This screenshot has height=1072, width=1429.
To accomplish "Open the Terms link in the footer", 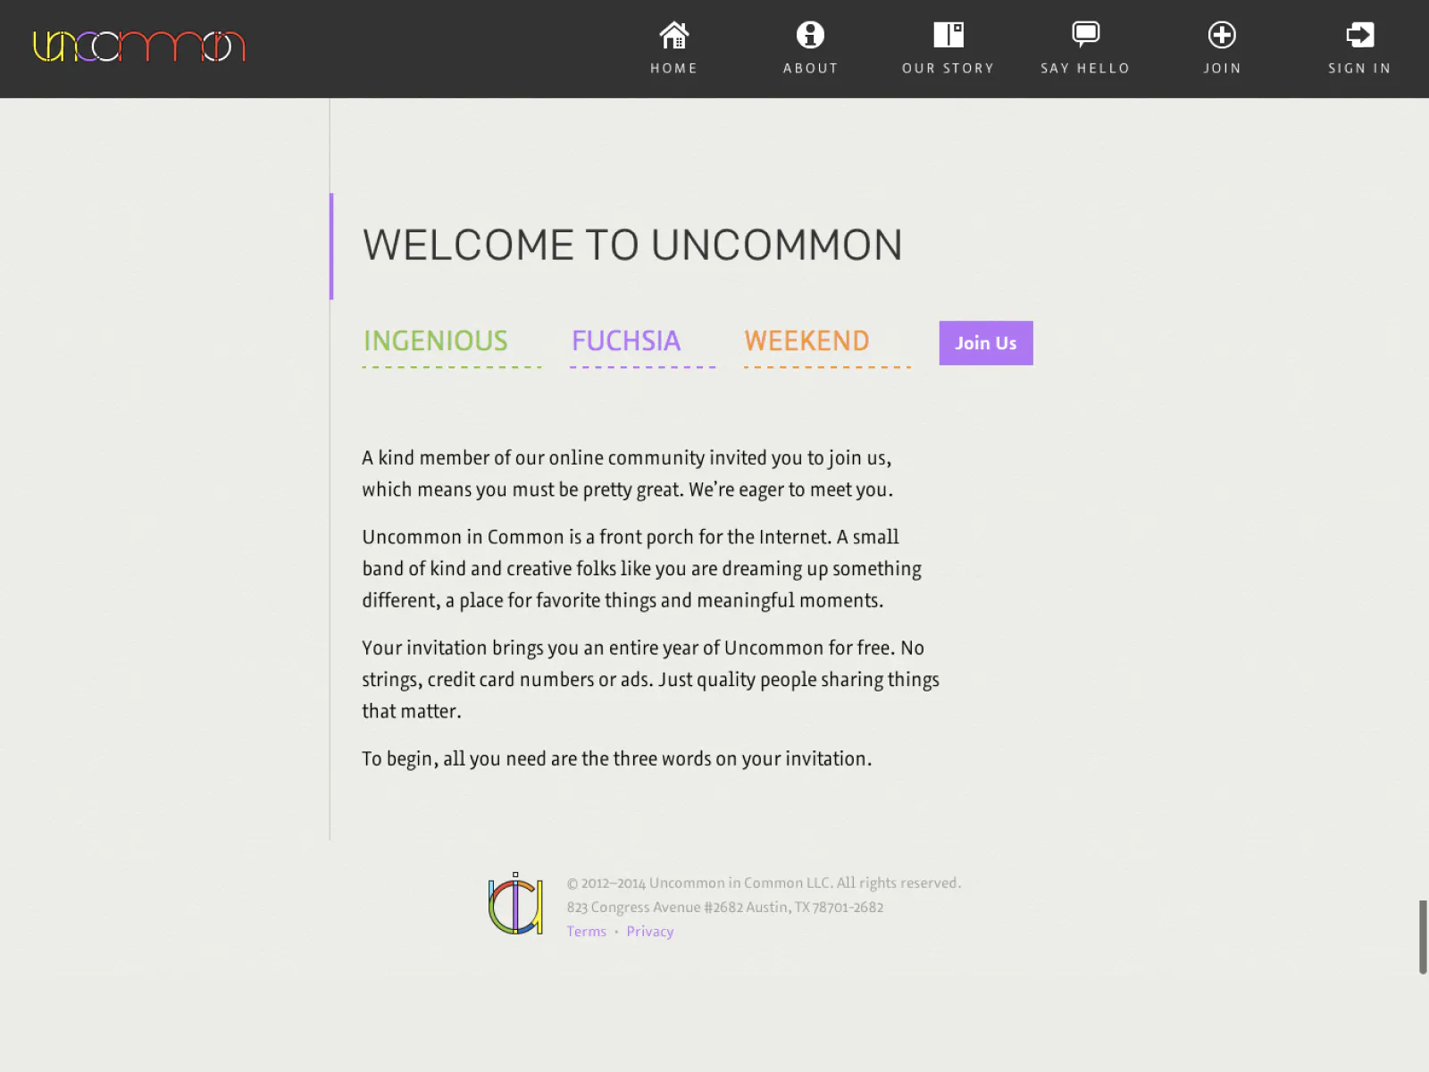I will coord(586,931).
